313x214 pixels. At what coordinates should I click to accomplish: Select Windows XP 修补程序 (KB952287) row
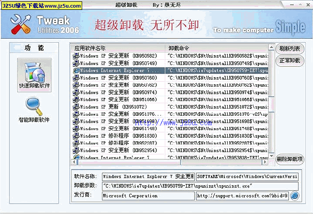click(170, 143)
